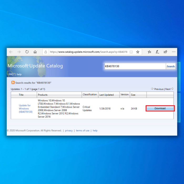Screen dimensions: 184x184
Task: Download the KB4078130 update
Action: click(160, 108)
